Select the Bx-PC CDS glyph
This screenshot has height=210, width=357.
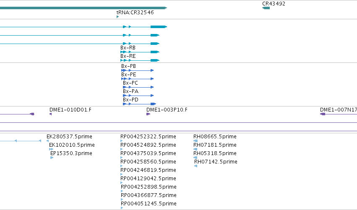pyautogui.click(x=138, y=87)
